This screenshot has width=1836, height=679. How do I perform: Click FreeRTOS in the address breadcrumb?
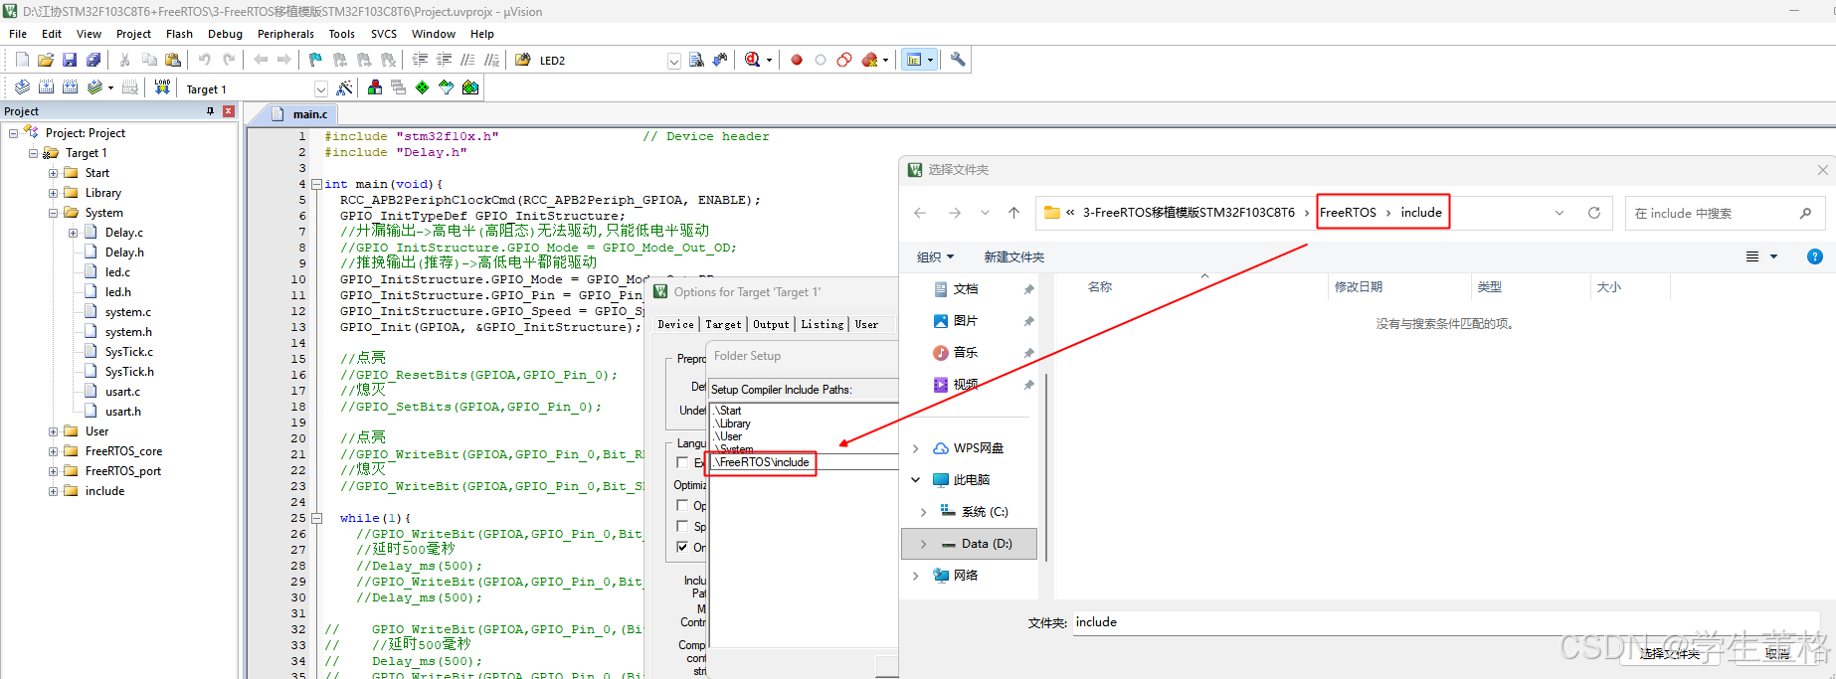pyautogui.click(x=1348, y=213)
